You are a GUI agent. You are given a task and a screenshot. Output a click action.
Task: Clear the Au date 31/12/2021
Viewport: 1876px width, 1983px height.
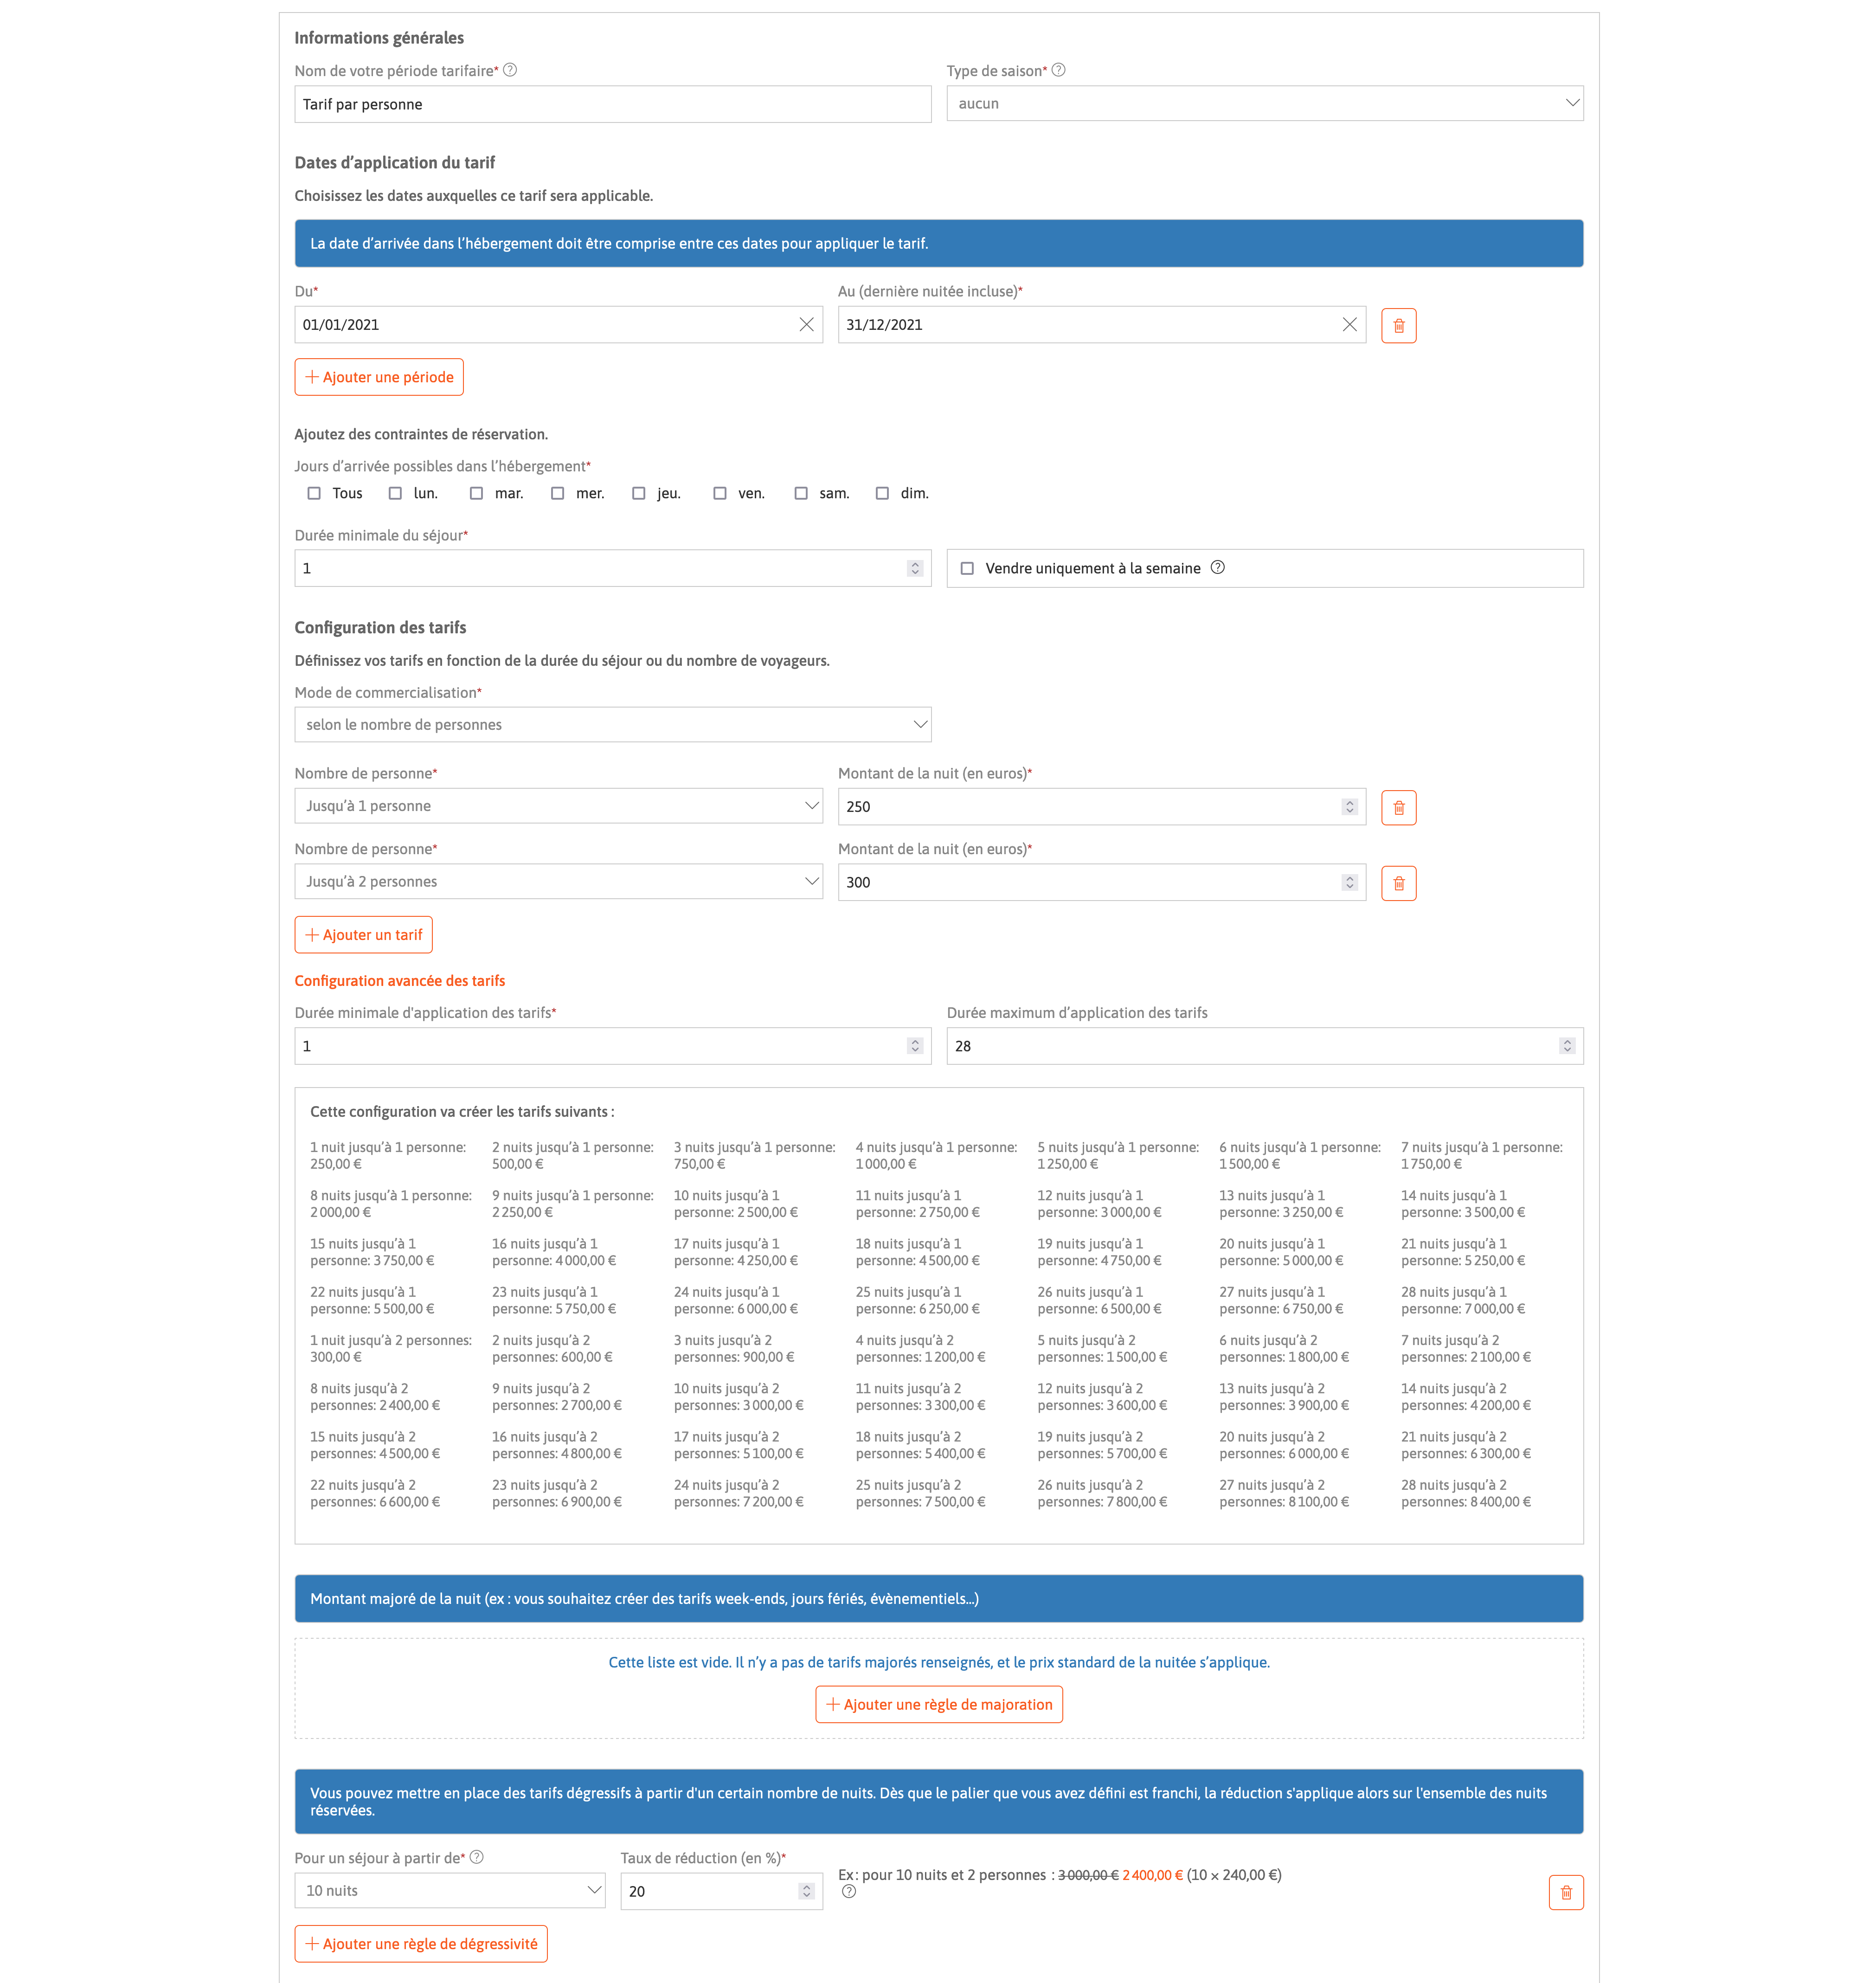tap(1349, 325)
